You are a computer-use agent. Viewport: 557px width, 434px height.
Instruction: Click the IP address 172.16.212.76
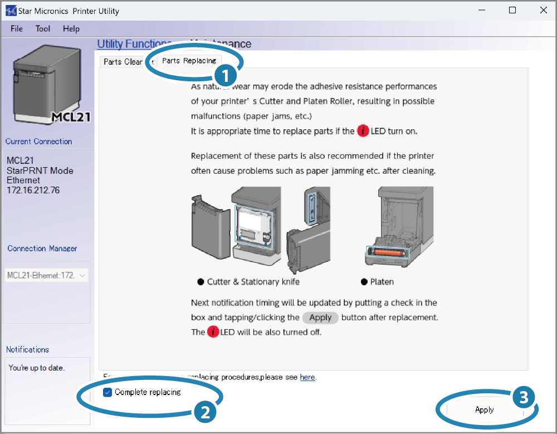click(x=33, y=190)
